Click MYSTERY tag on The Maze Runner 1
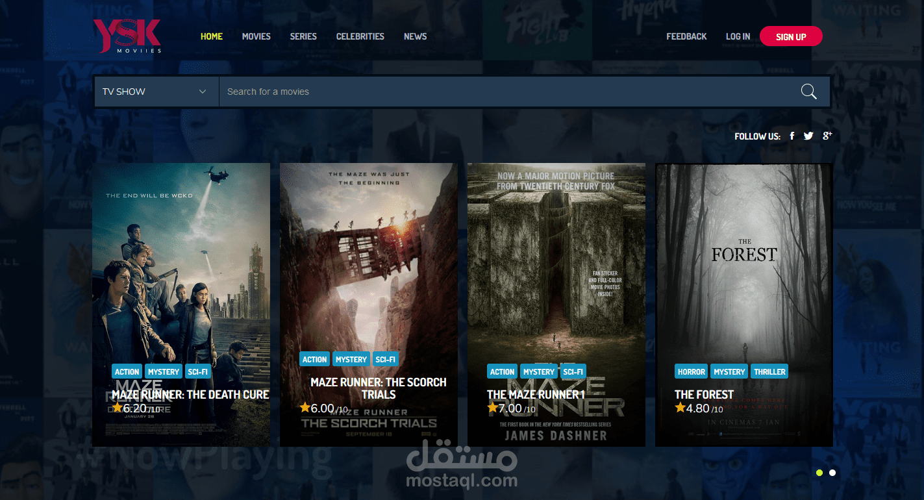The height and width of the screenshot is (500, 924). (539, 372)
